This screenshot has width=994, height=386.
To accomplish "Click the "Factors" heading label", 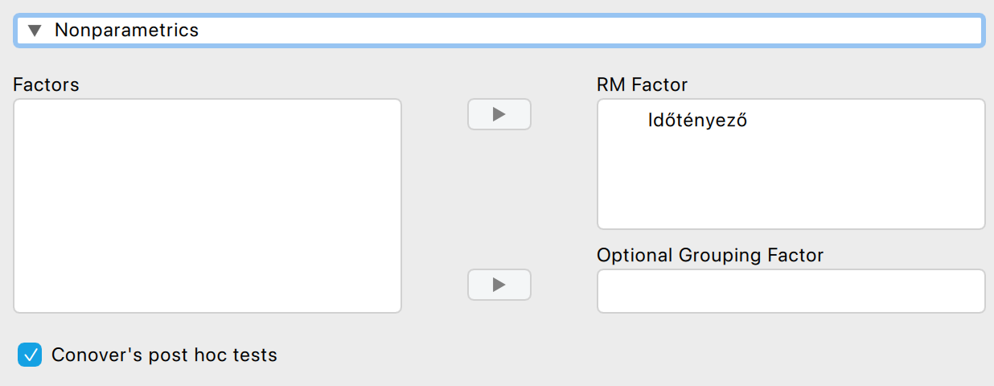I will coord(46,84).
